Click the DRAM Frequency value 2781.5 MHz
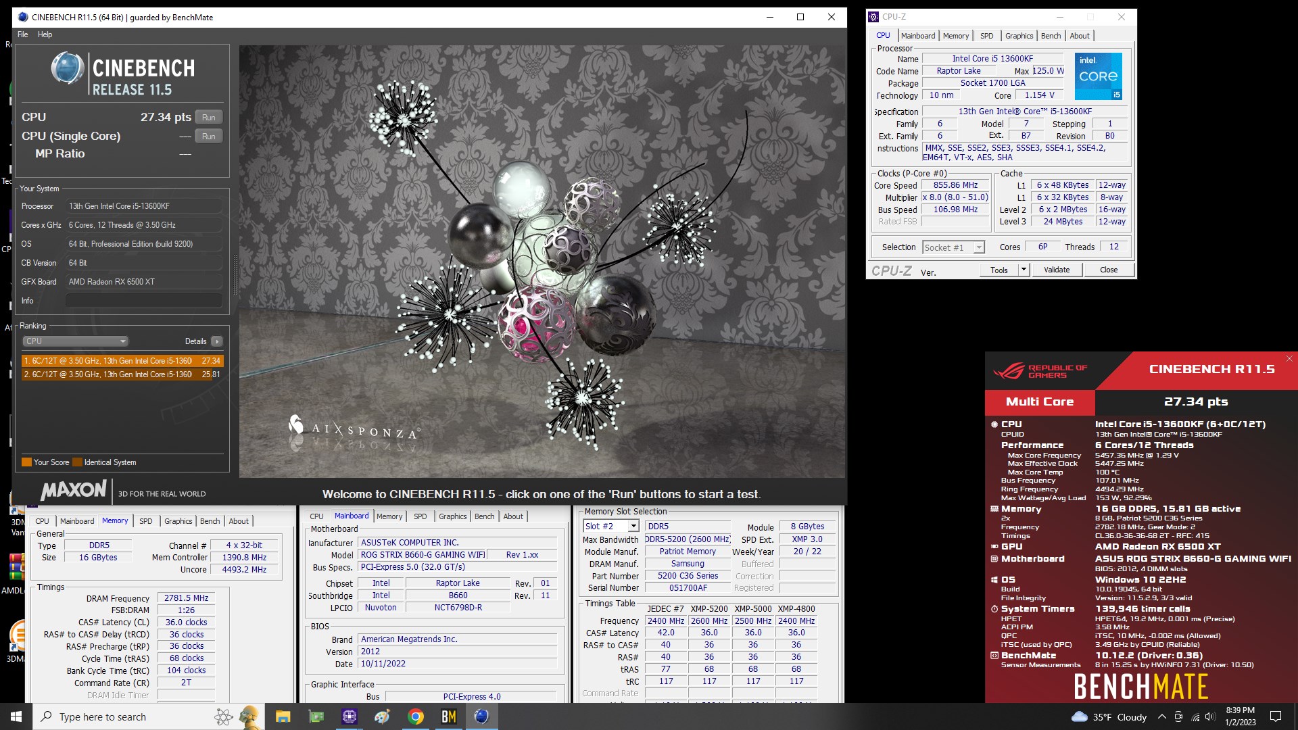Screen dimensions: 1298x730 (186, 598)
